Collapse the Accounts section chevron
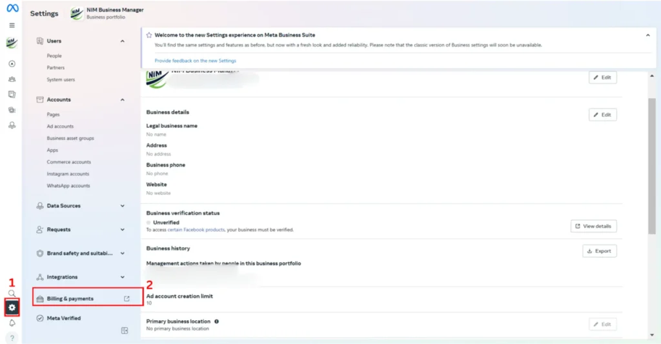This screenshot has height=344, width=661. tap(122, 100)
